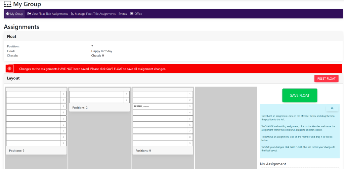Click the No Assignment heading
344x169 pixels.
pos(273,164)
